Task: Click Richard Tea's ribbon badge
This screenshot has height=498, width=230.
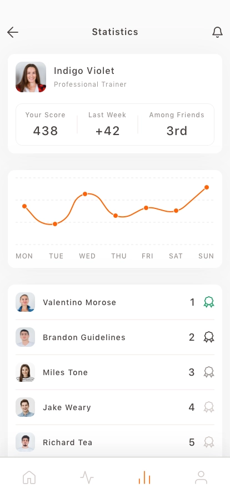Action: pyautogui.click(x=209, y=442)
